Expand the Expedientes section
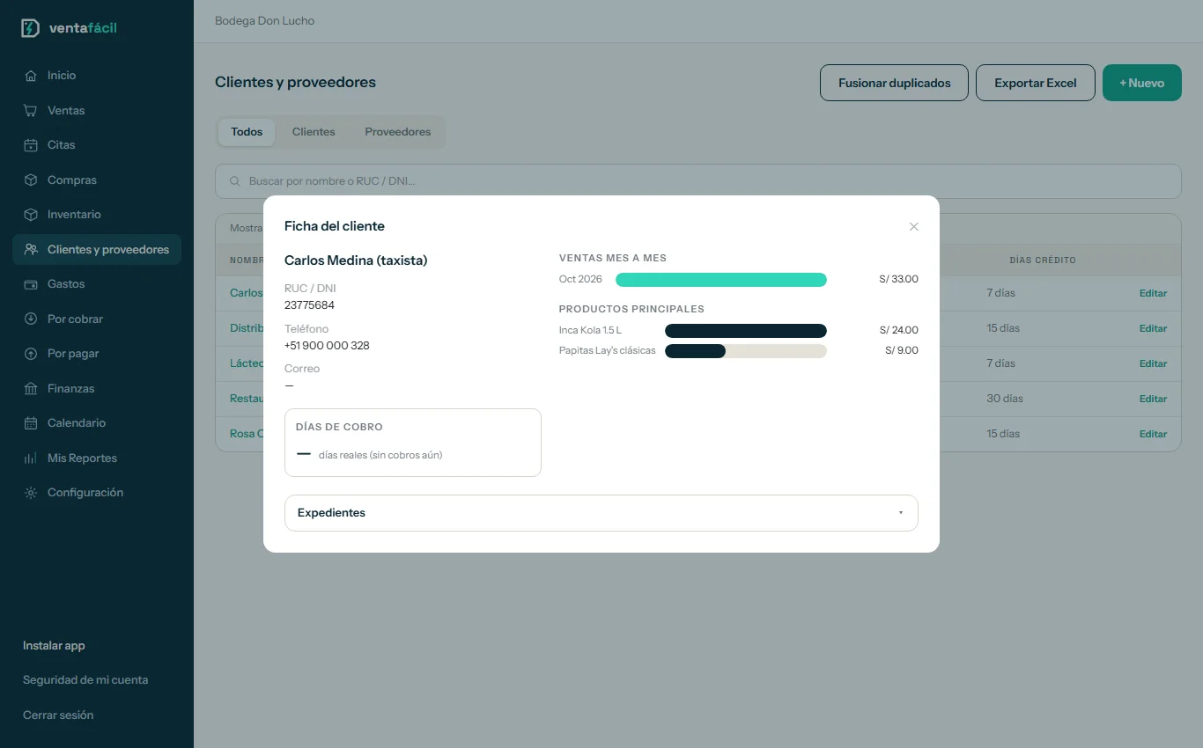Image resolution: width=1203 pixels, height=748 pixels. pyautogui.click(x=601, y=513)
